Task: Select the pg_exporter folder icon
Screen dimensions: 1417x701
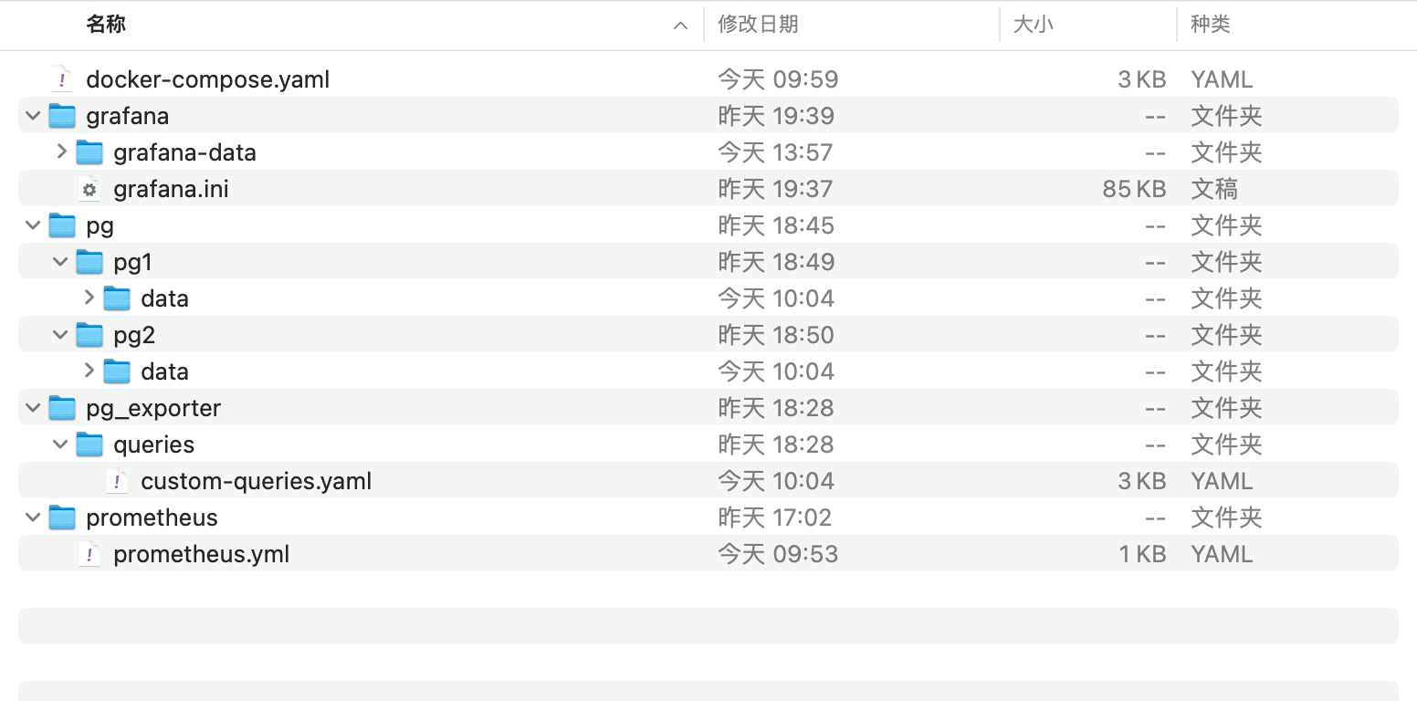Action: click(x=61, y=408)
